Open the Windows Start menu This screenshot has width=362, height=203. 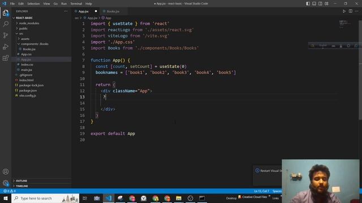pos(6,198)
